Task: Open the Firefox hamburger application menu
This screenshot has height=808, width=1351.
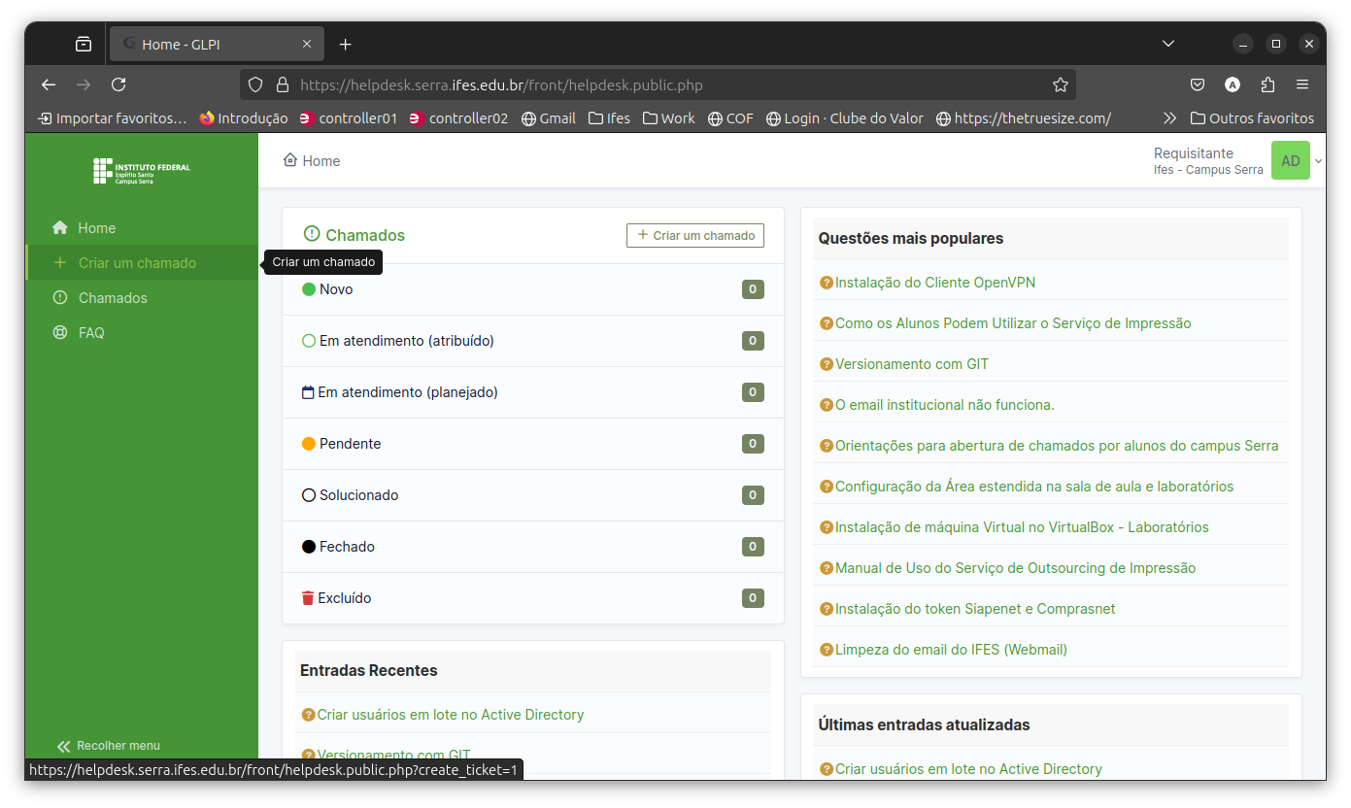Action: coord(1302,84)
